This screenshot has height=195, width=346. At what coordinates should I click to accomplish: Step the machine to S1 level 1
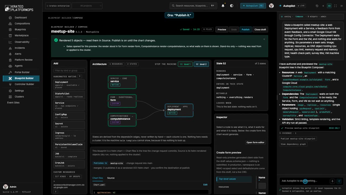pyautogui.click(x=185, y=64)
